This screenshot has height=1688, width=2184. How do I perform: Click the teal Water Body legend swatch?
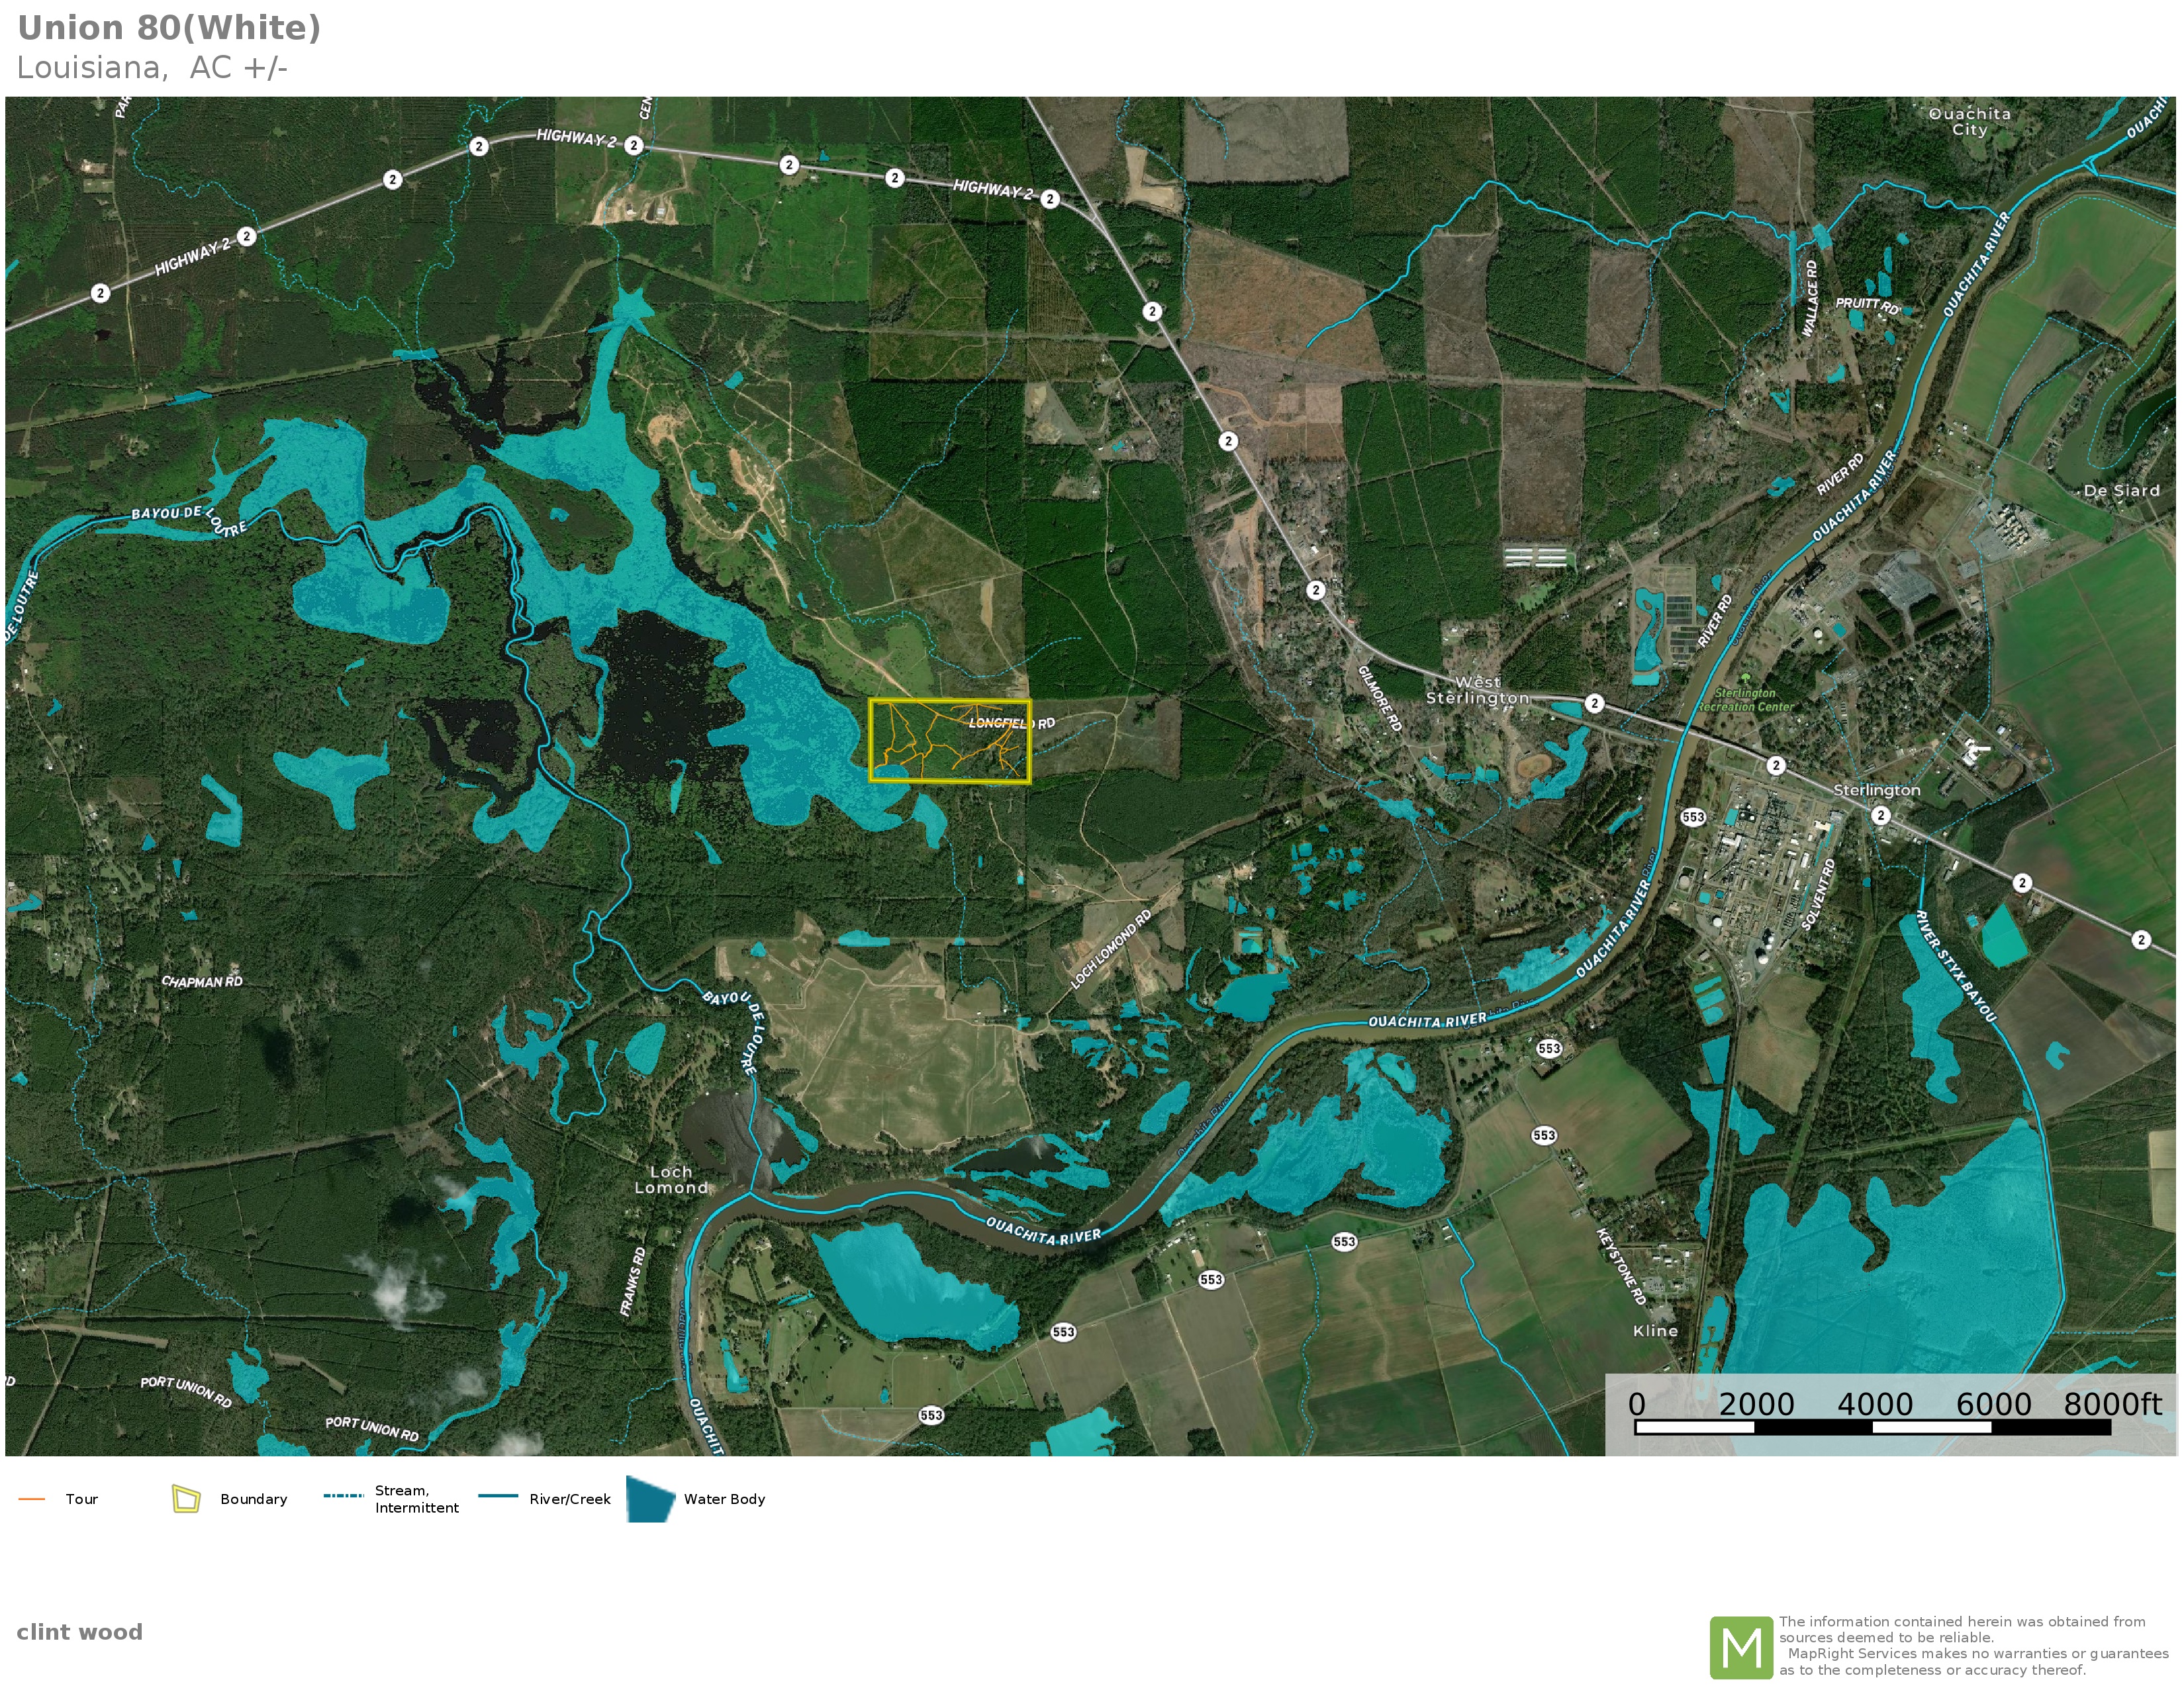pyautogui.click(x=650, y=1499)
